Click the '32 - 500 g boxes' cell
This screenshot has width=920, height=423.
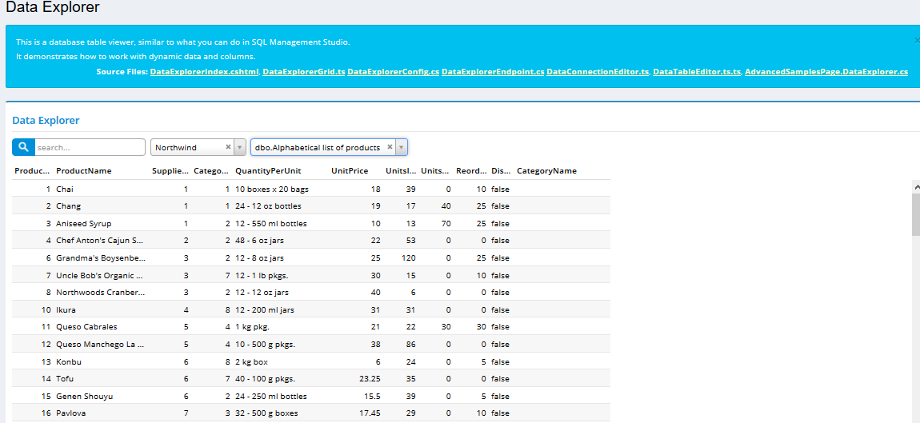tap(266, 413)
